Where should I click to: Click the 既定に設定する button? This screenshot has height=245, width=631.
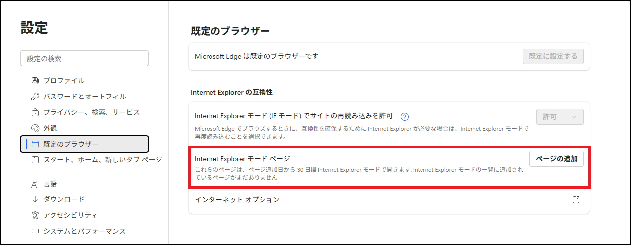tap(553, 56)
